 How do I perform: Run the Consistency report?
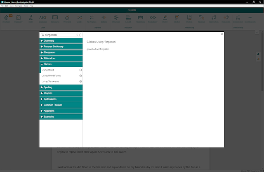[x=238, y=19]
